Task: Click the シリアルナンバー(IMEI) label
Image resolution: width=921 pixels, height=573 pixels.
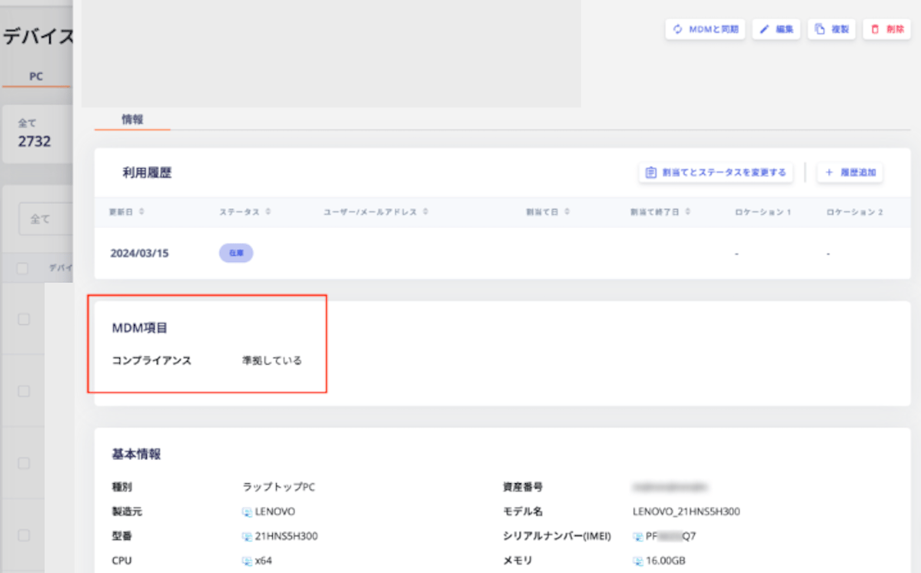Action: point(557,536)
